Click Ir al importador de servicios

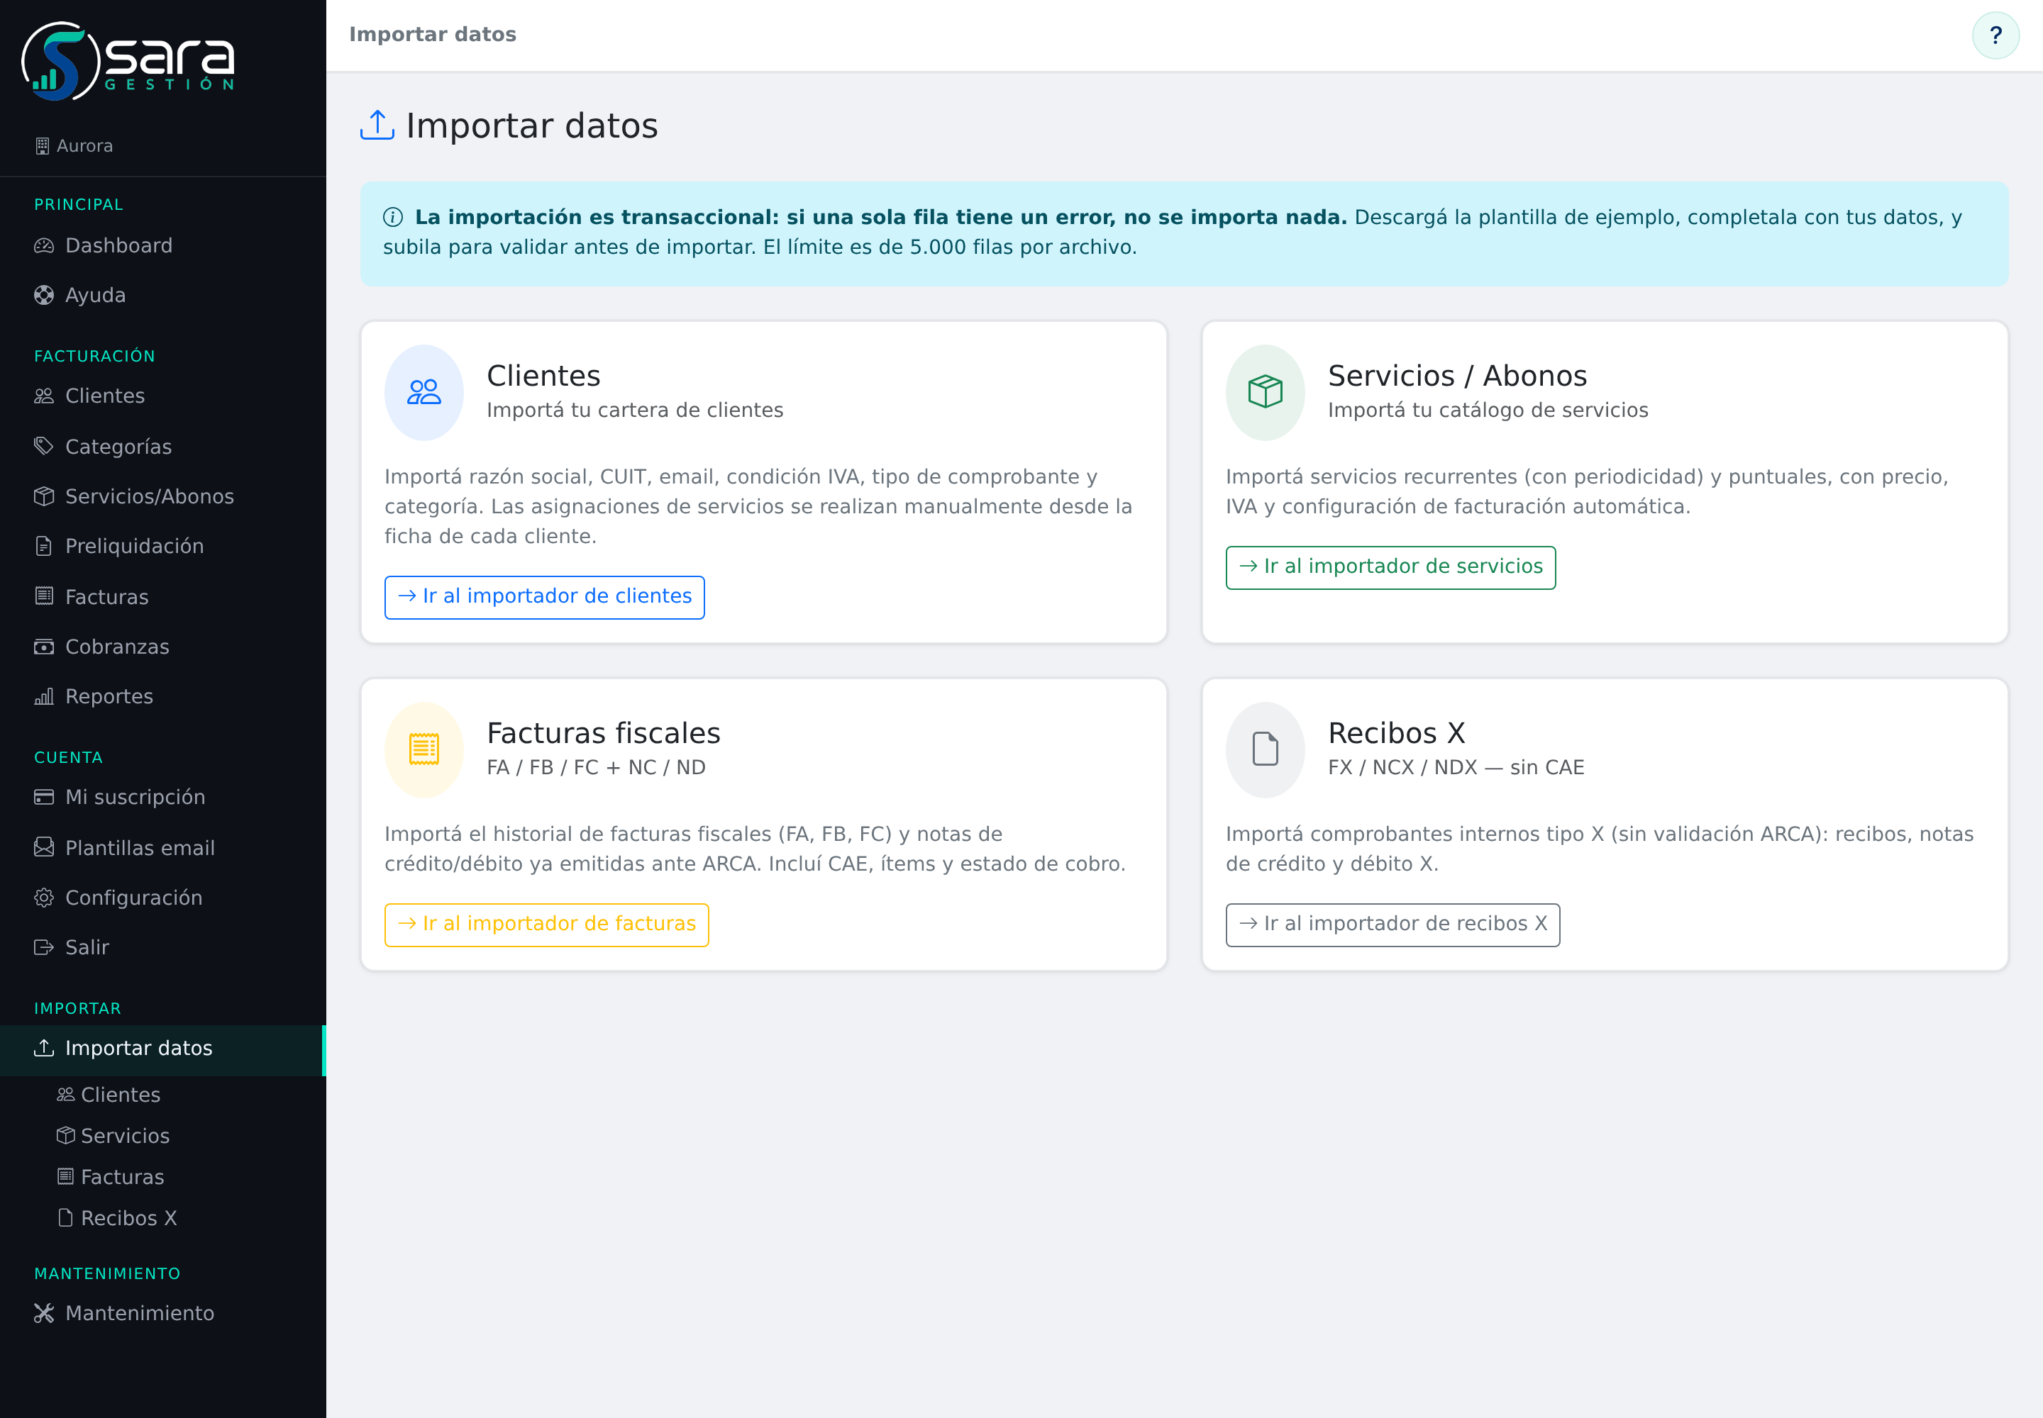click(x=1390, y=566)
